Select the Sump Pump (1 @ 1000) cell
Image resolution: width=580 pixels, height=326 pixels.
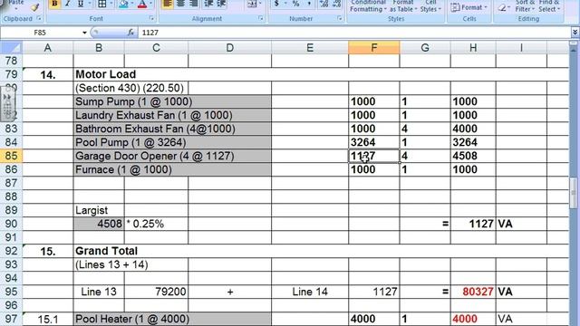[172, 101]
